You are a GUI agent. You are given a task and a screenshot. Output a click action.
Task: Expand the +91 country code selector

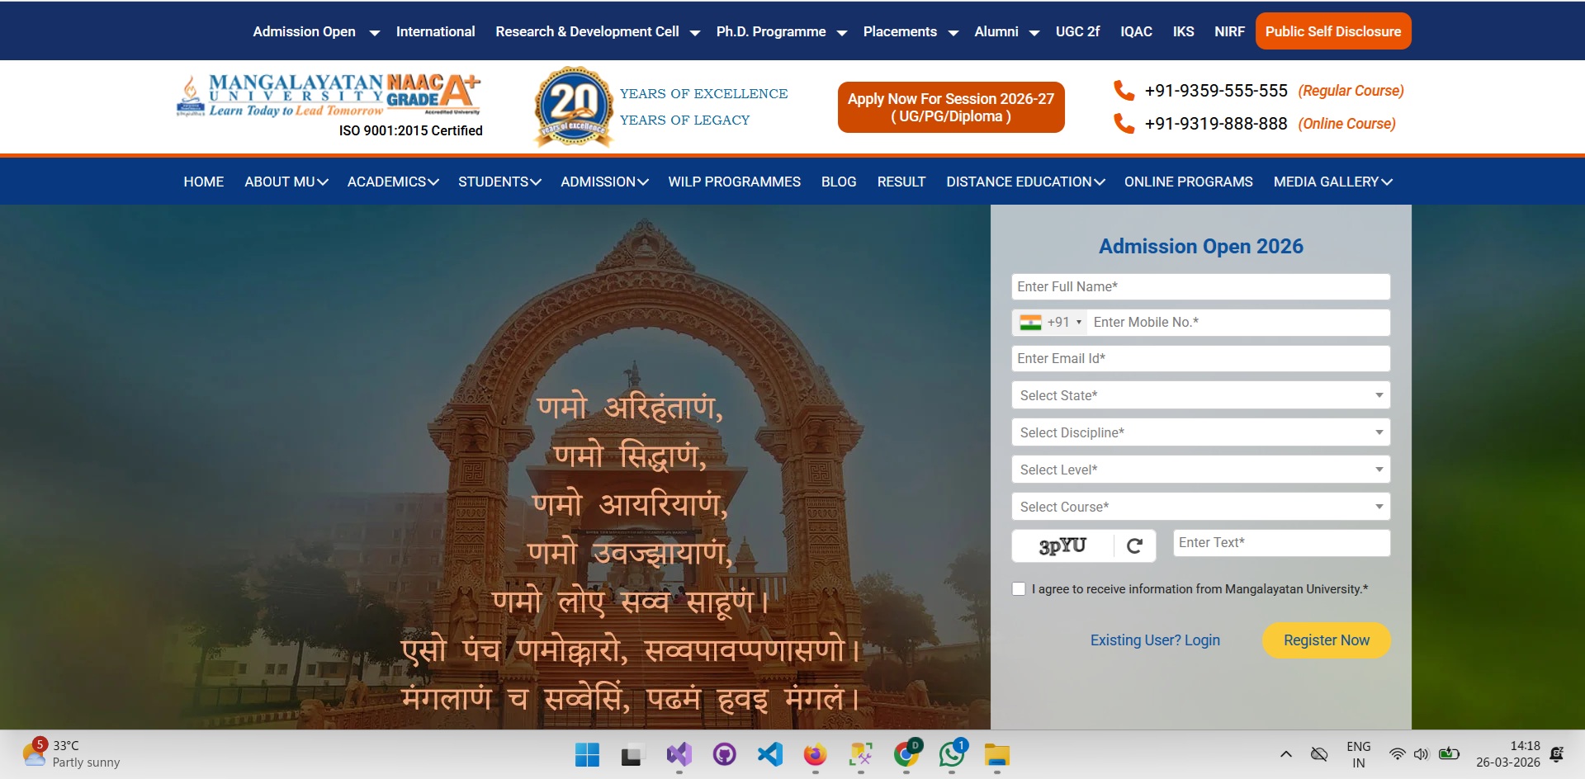pyautogui.click(x=1050, y=323)
